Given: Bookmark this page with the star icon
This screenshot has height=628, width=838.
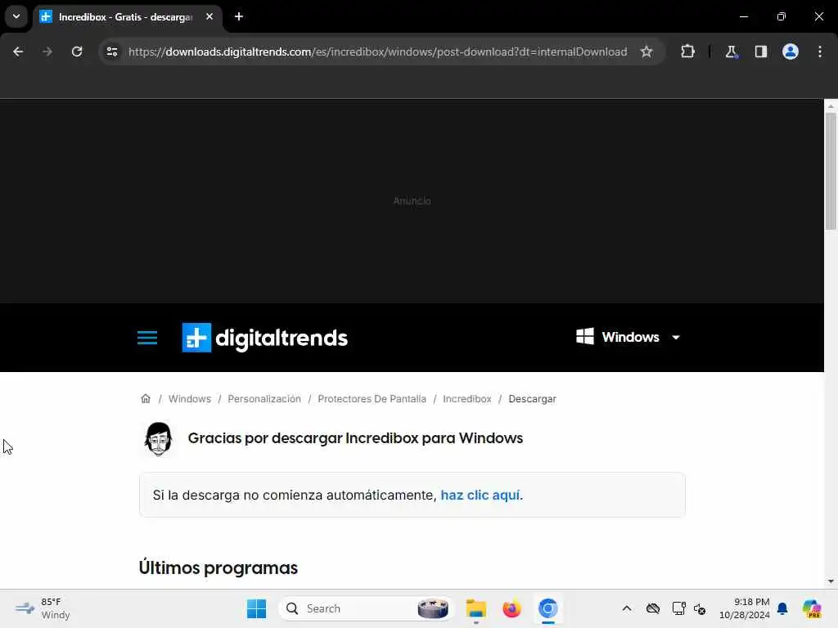Looking at the screenshot, I should [647, 52].
